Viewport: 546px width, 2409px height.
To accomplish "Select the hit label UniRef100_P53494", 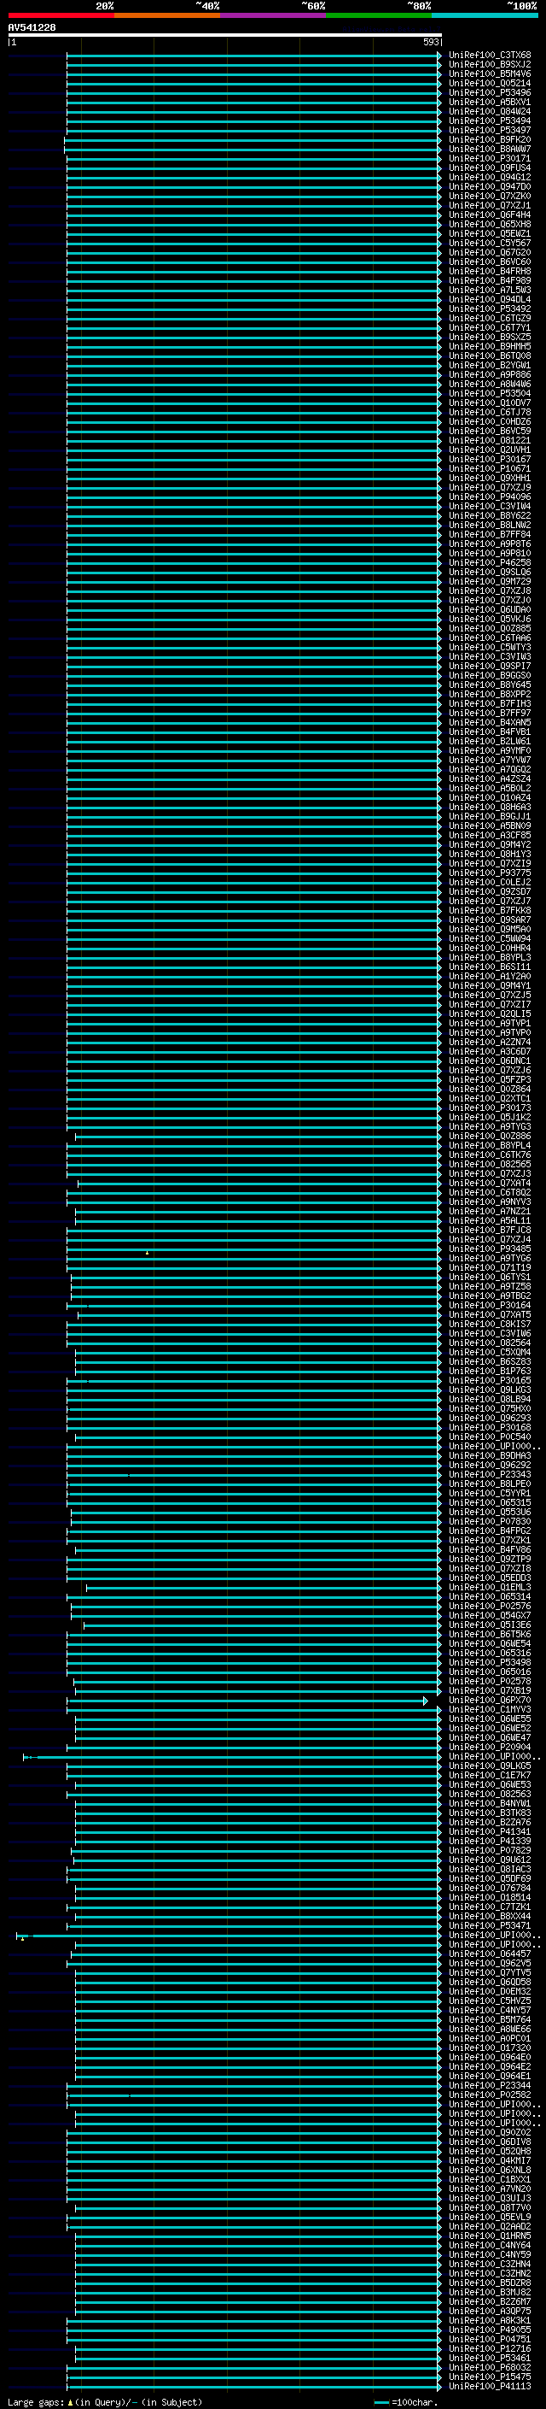I will (x=490, y=120).
